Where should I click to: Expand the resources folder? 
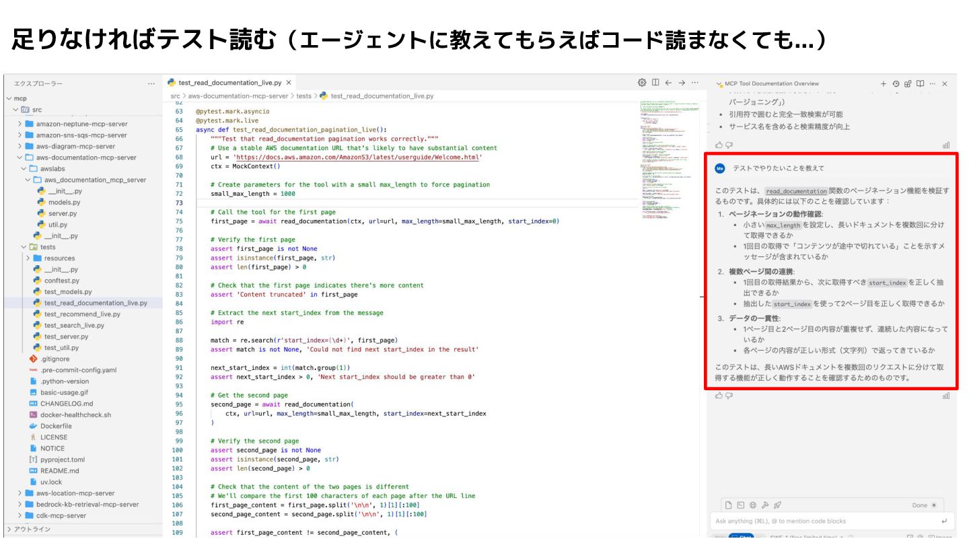(28, 258)
